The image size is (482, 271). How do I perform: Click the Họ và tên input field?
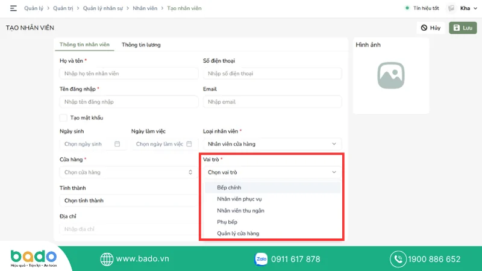tap(129, 73)
